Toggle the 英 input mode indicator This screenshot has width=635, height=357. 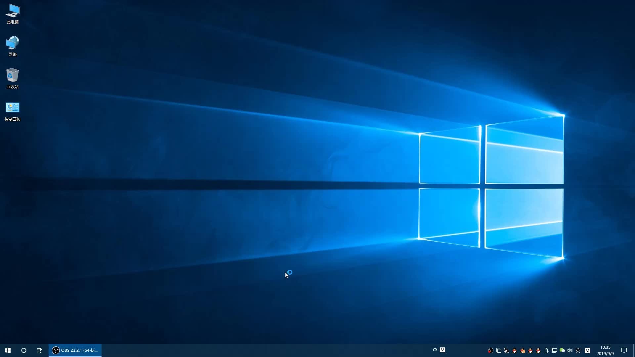578,350
